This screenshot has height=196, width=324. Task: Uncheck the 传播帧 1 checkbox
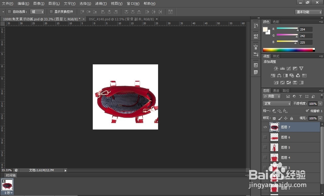coord(307,111)
